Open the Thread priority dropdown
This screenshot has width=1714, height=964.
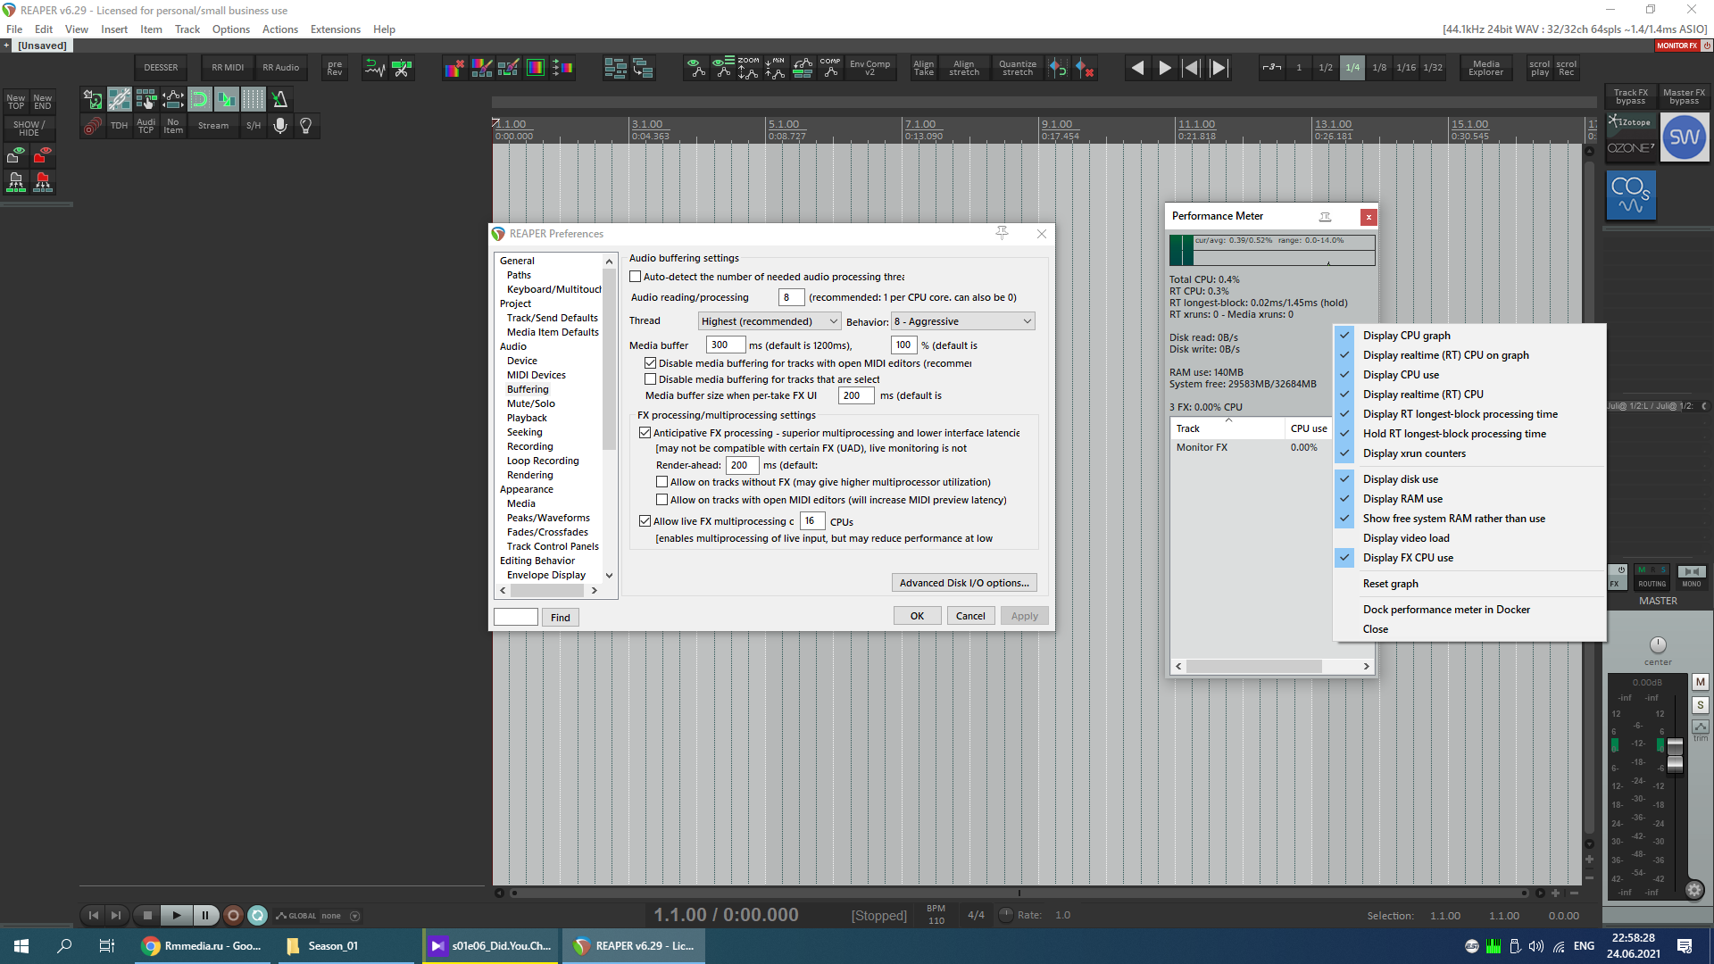(x=769, y=321)
